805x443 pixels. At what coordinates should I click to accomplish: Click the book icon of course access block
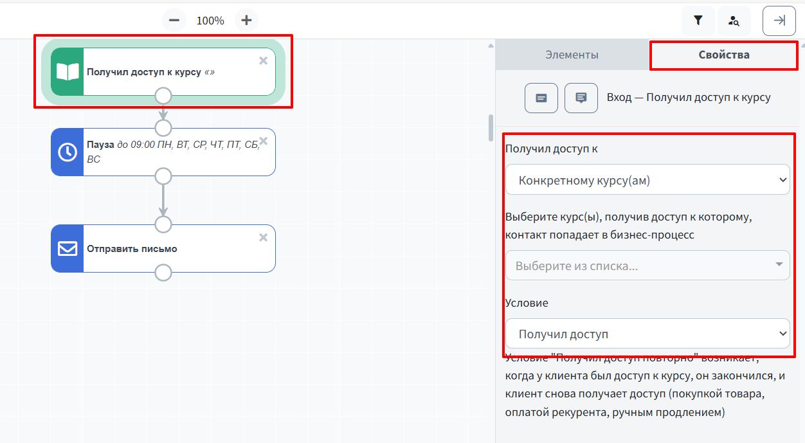68,71
